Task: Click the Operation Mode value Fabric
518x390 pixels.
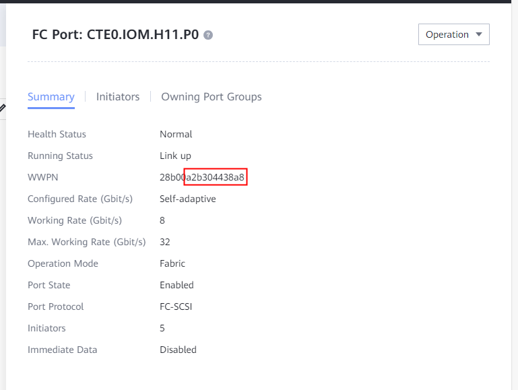Action: point(172,263)
